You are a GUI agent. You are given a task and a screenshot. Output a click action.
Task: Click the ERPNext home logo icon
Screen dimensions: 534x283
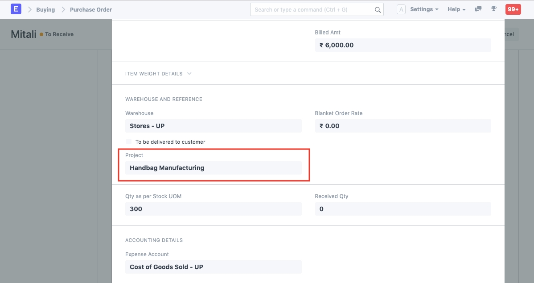(x=16, y=9)
